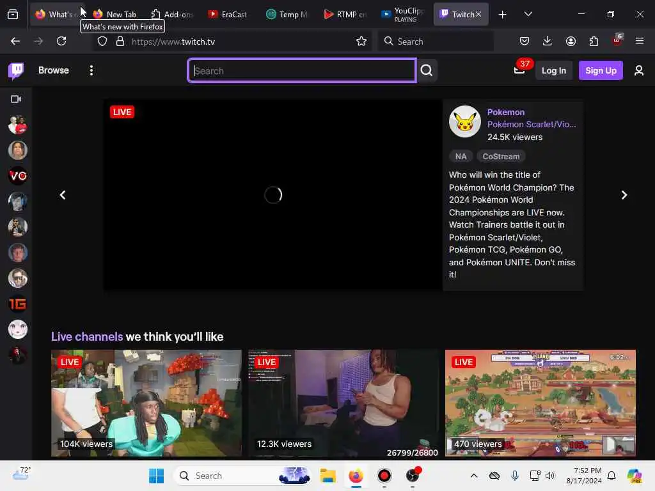This screenshot has width=655, height=491.
Task: Open the taskbar clock showing 7:52 PM
Action: [x=584, y=476]
